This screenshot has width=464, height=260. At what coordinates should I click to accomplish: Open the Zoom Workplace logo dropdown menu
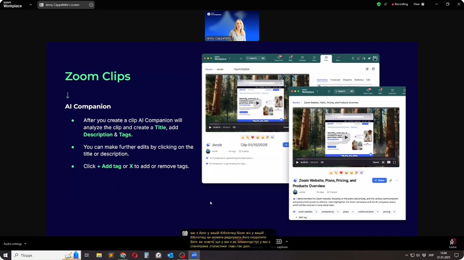click(31, 5)
